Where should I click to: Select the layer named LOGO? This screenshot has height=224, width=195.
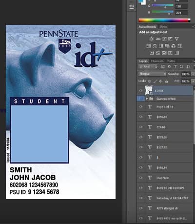pyautogui.click(x=159, y=91)
